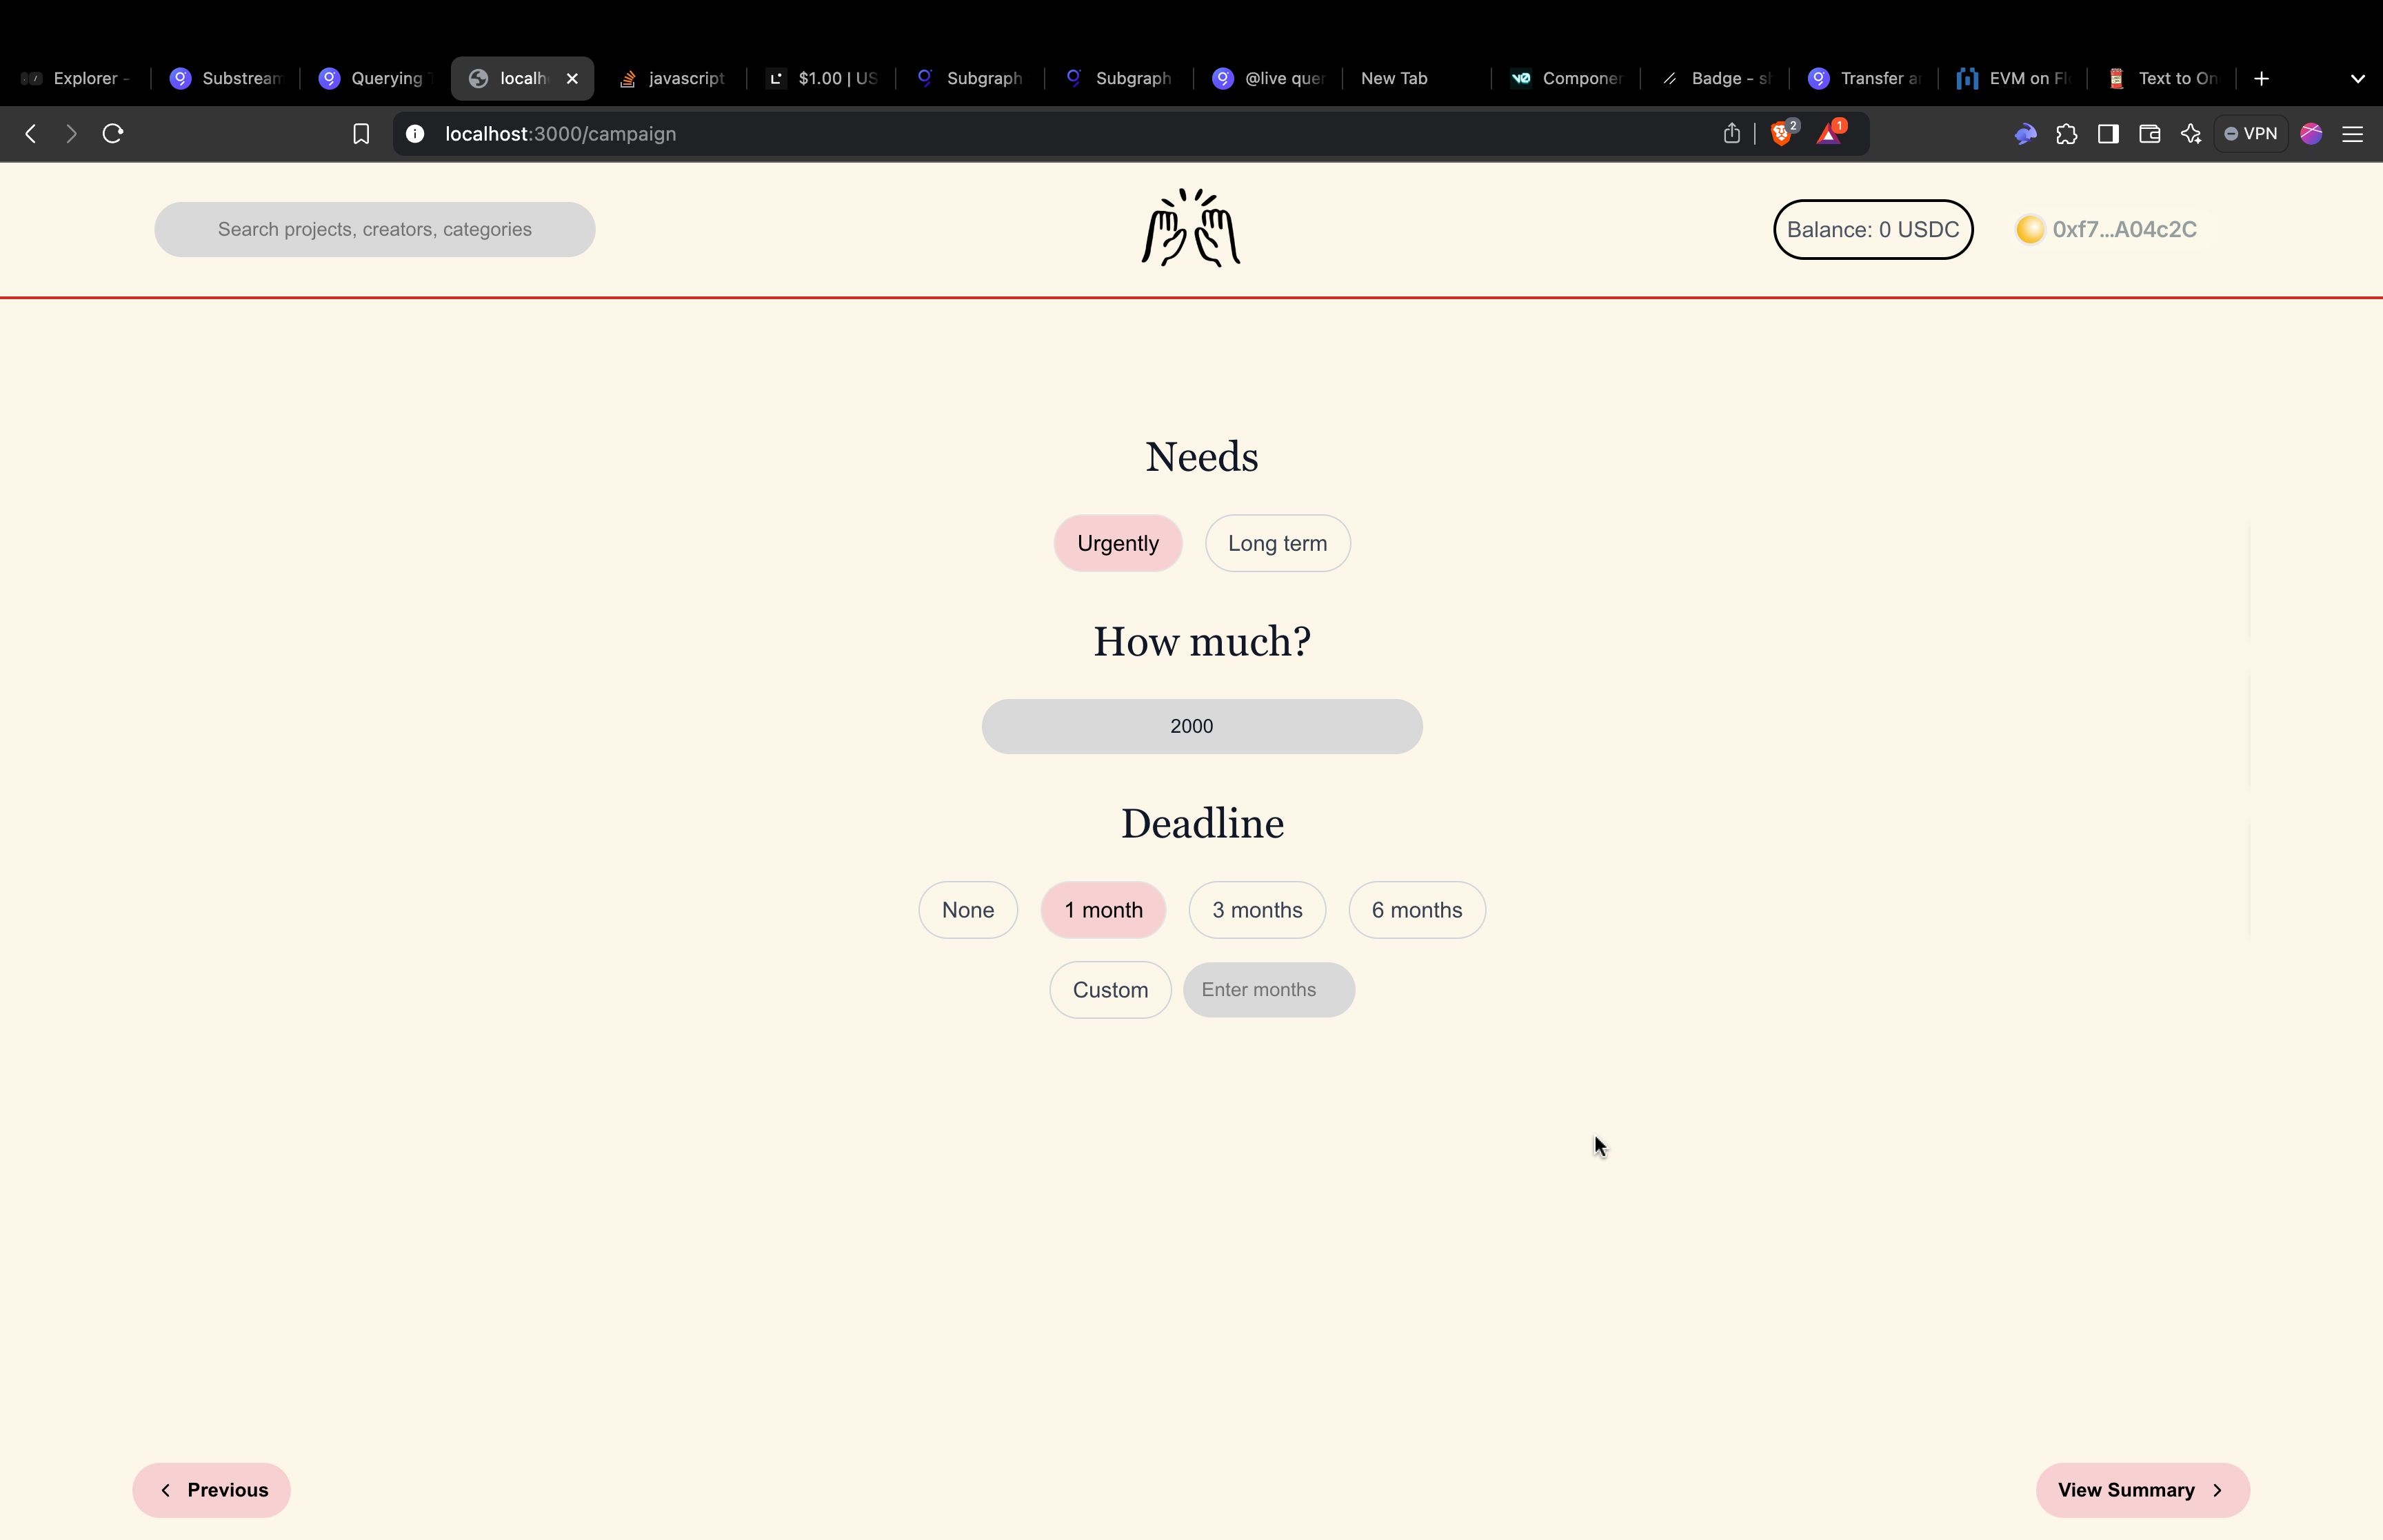2383x1540 pixels.
Task: Click the Previous navigation button
Action: [x=212, y=1488]
